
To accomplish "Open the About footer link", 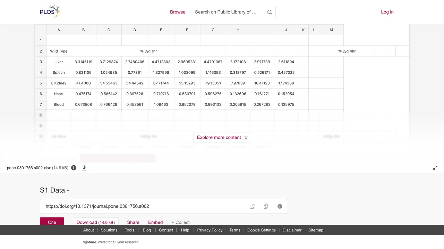I will [88, 230].
